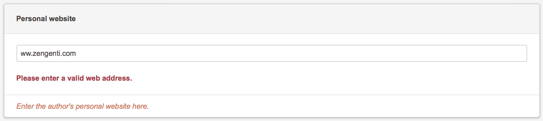
Task: Click 'ww.' at the start of the entered URL
Action: click(26, 54)
